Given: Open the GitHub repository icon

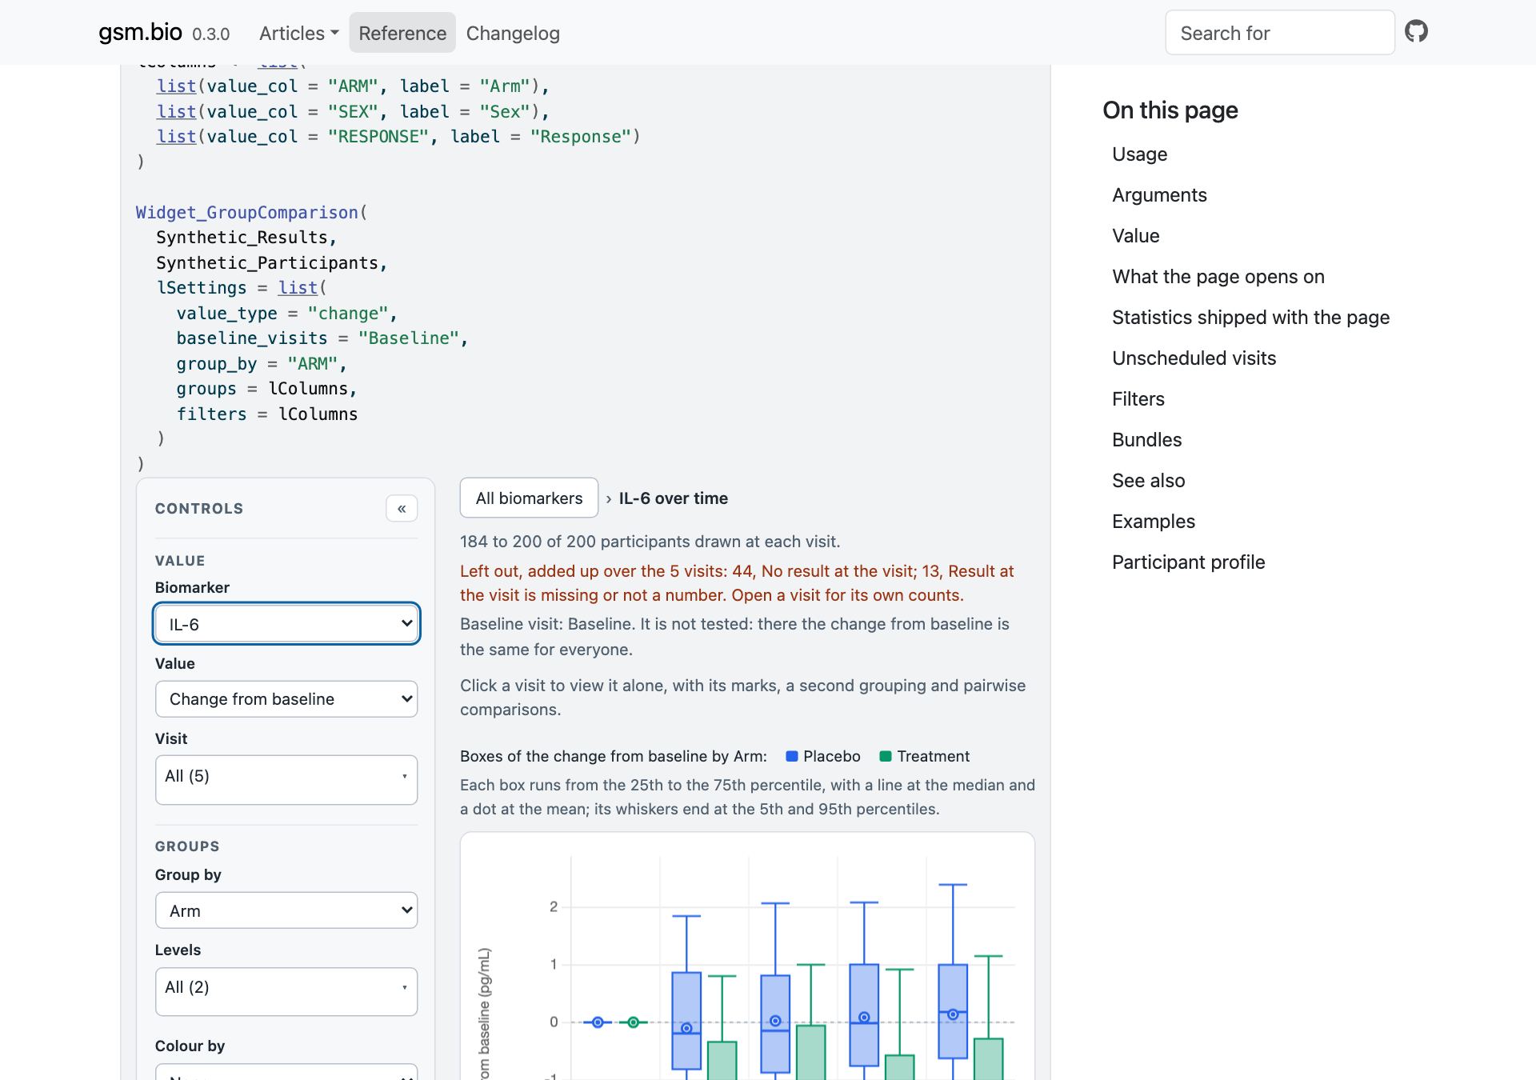Looking at the screenshot, I should pos(1416,32).
